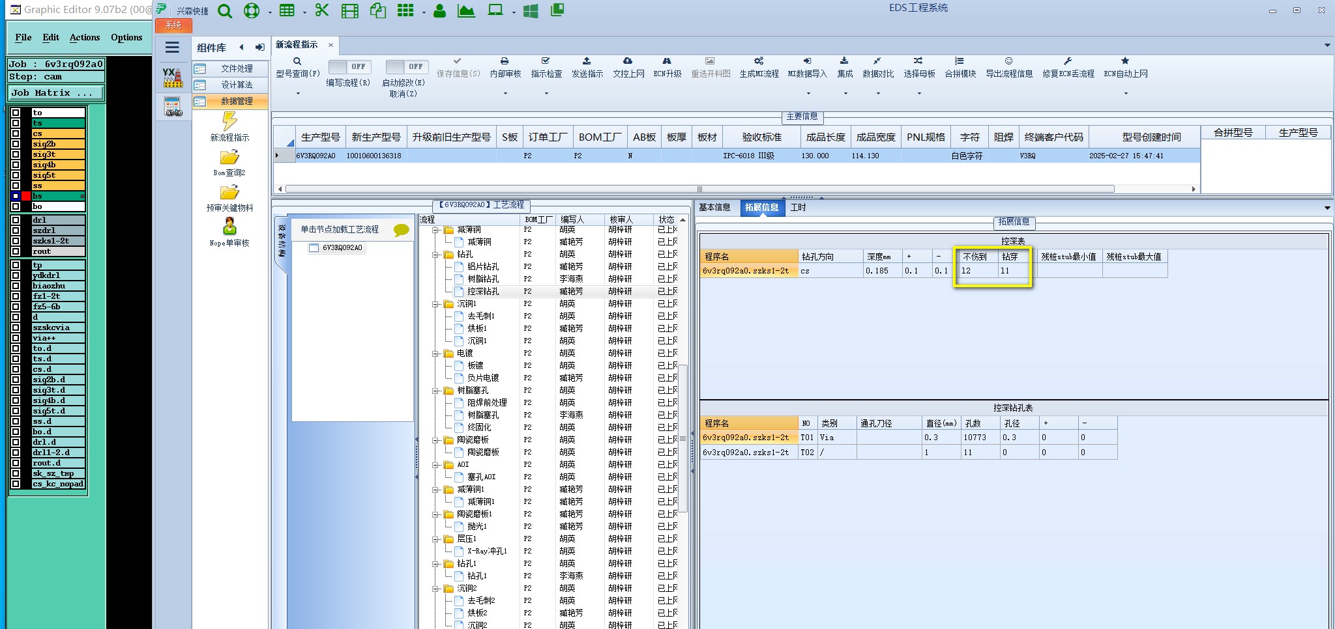Click the green copy documents icon
Image resolution: width=1335 pixels, height=629 pixels.
point(377,10)
